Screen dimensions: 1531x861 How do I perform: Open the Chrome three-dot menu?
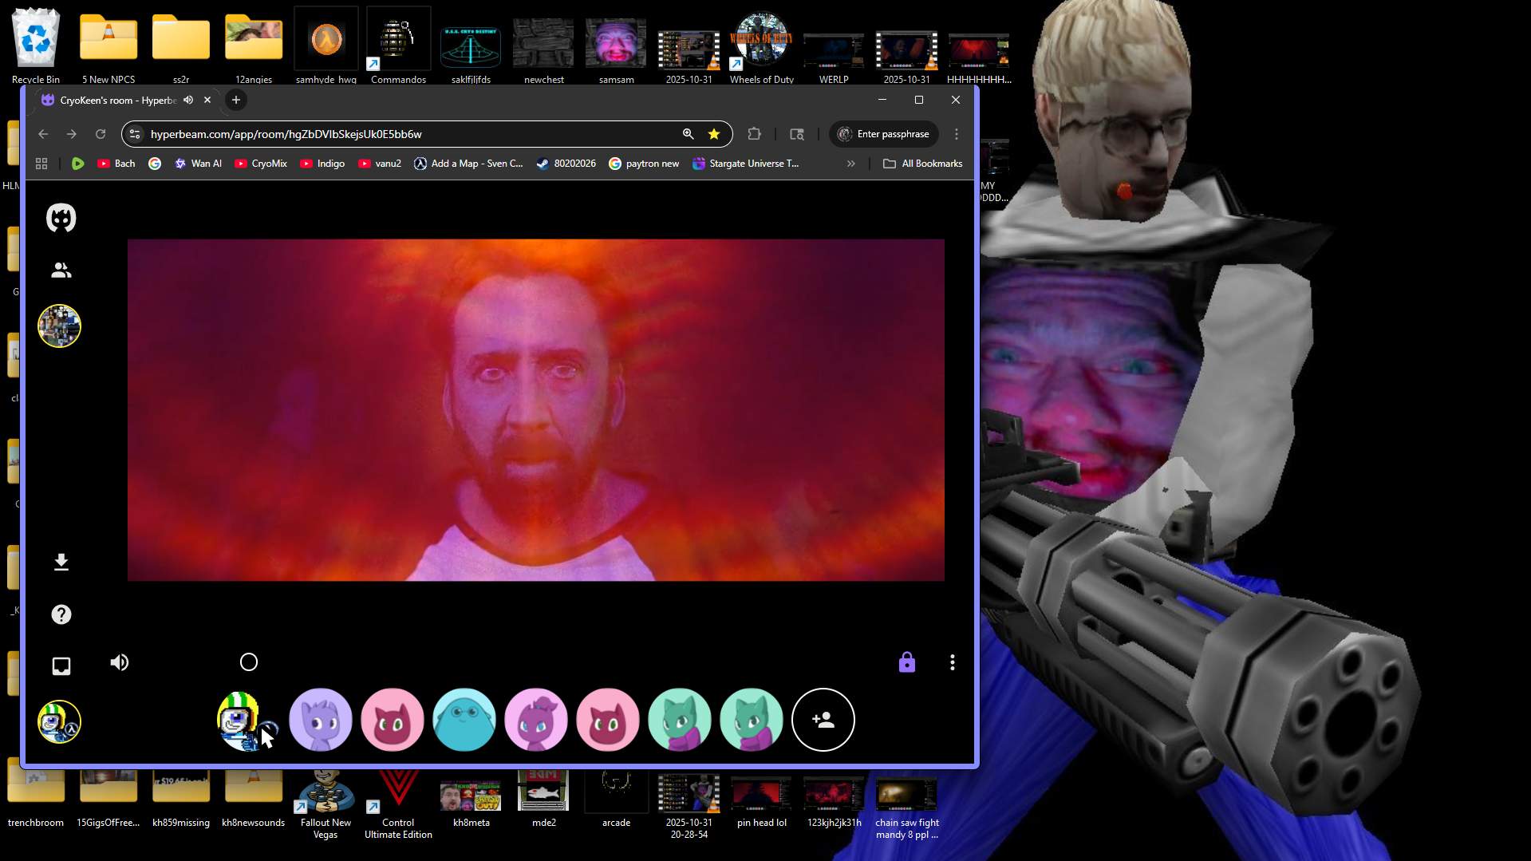coord(957,134)
